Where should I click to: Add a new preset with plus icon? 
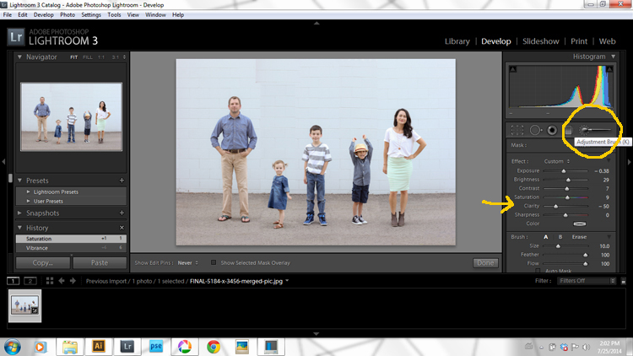pyautogui.click(x=122, y=181)
